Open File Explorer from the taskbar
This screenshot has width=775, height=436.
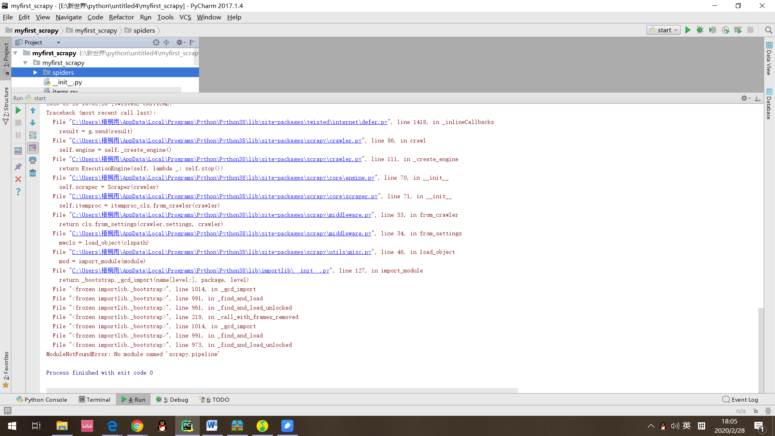62,426
